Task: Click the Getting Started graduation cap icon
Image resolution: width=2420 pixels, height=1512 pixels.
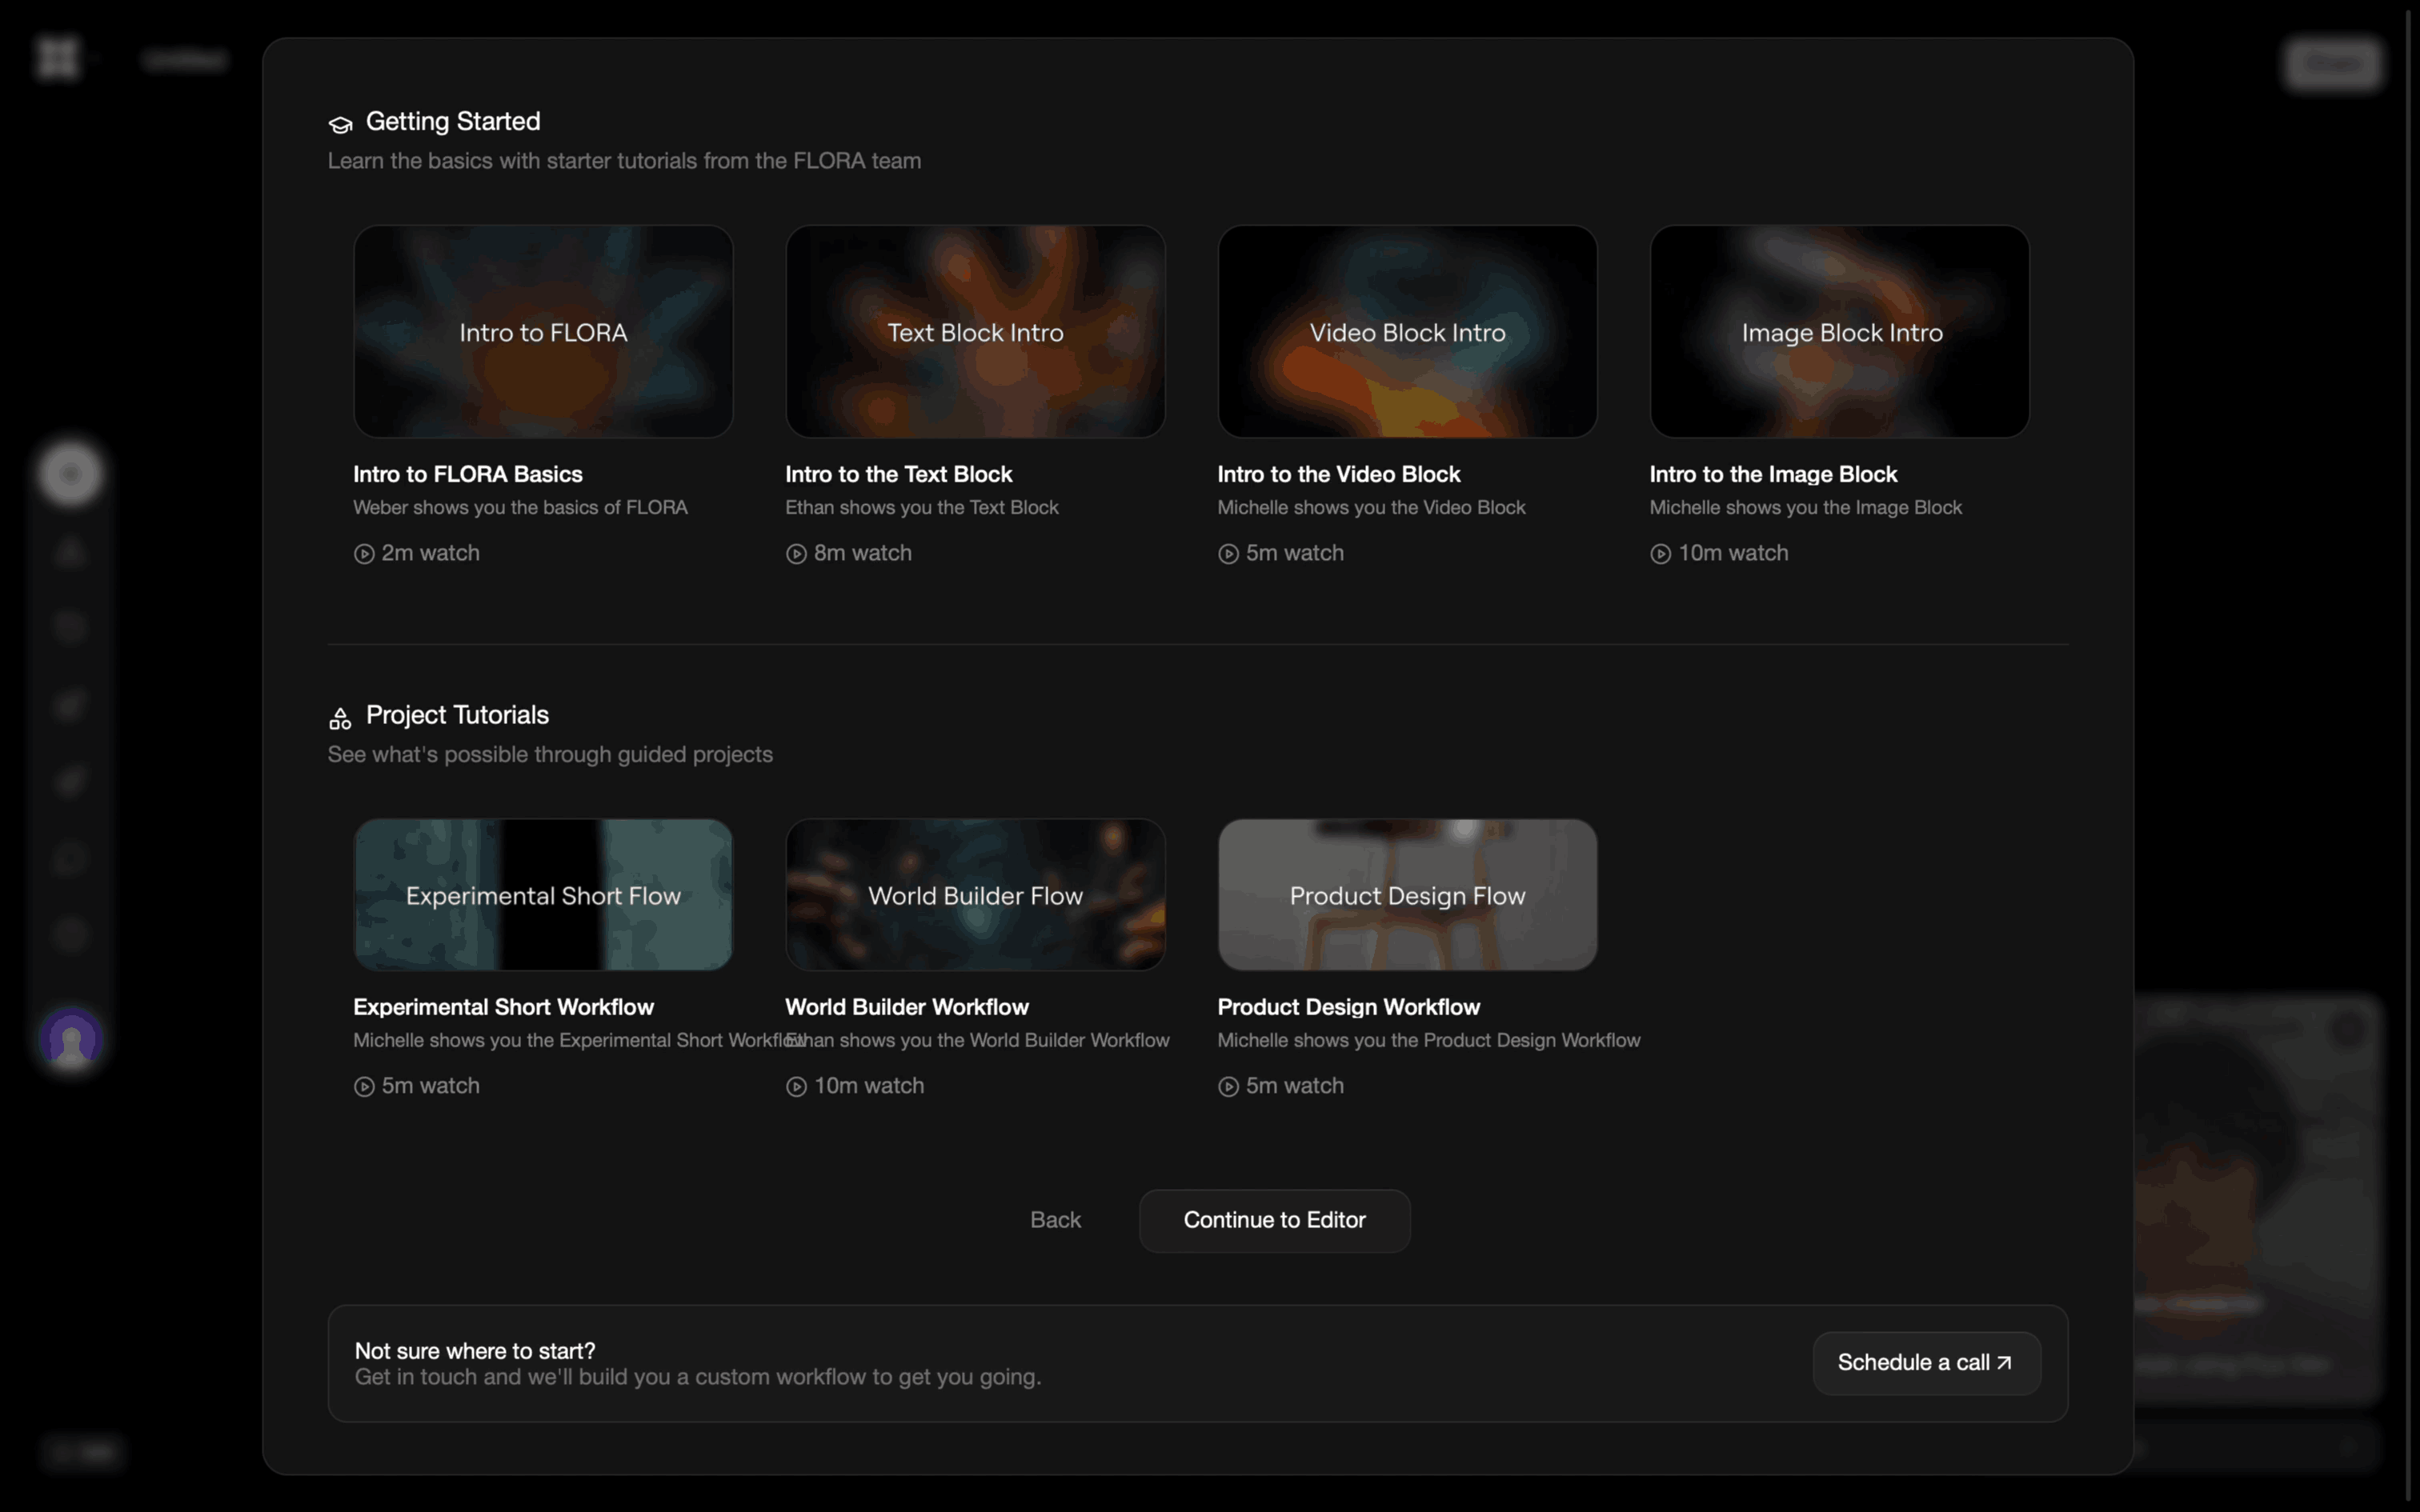Action: [x=340, y=124]
